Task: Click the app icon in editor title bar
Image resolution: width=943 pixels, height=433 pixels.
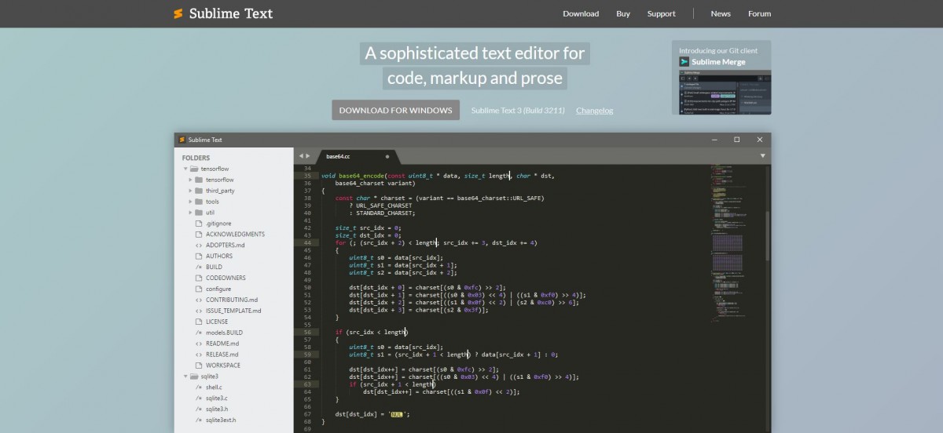Action: pos(182,140)
